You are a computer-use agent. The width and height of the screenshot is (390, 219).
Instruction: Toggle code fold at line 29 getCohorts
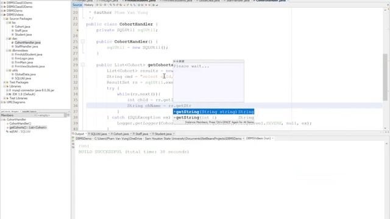(x=83, y=65)
